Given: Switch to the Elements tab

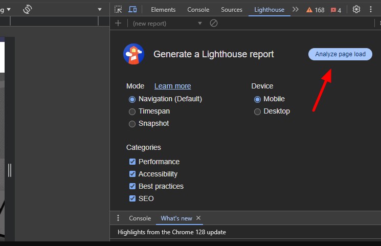Looking at the screenshot, I should click(163, 9).
